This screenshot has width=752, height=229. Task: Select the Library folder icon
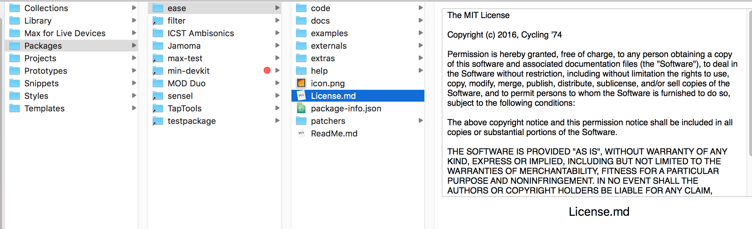click(x=15, y=21)
